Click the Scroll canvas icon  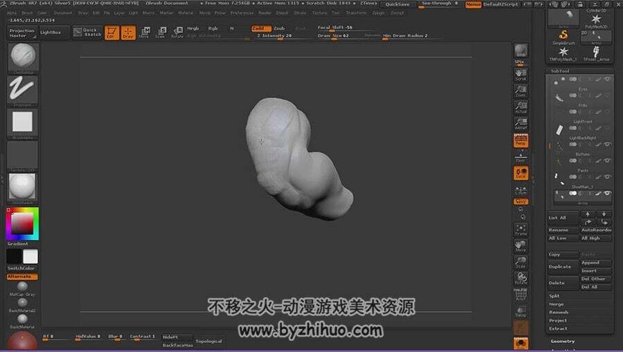click(521, 74)
